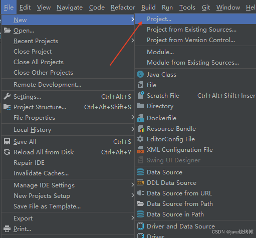Expand the Manage IDE Settings arrow

coord(133,185)
